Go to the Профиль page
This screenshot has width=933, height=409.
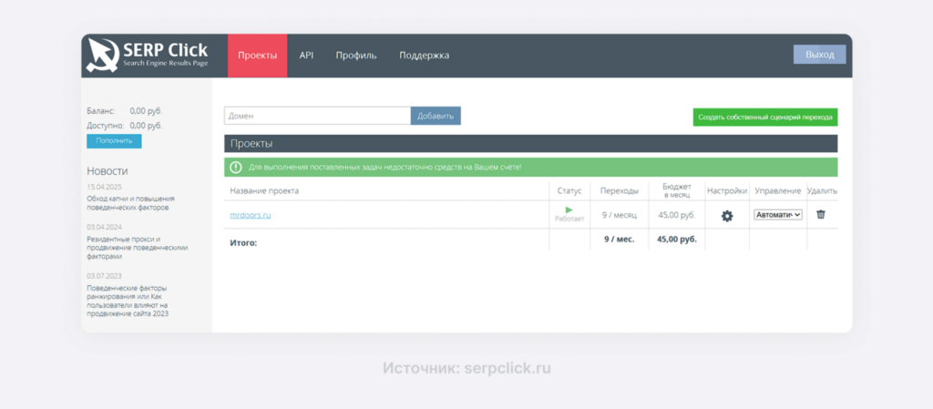point(355,56)
